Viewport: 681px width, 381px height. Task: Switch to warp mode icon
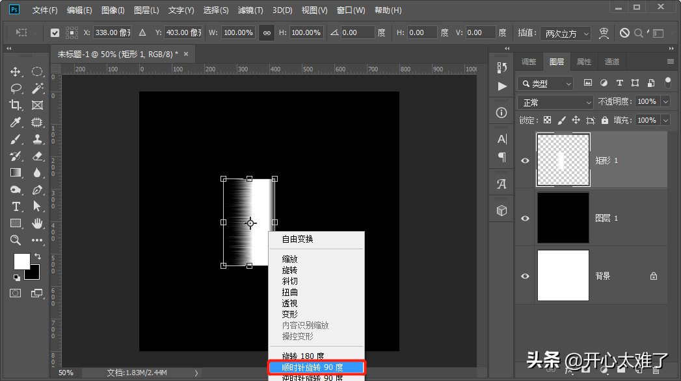pyautogui.click(x=604, y=33)
